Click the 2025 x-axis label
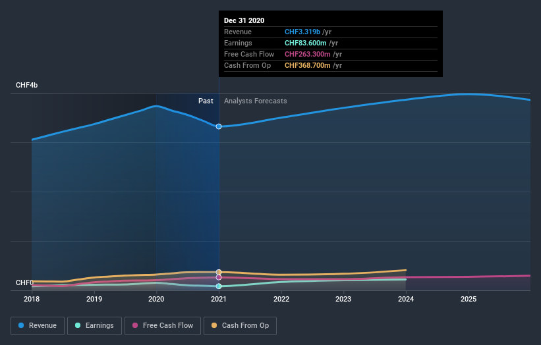 point(469,299)
